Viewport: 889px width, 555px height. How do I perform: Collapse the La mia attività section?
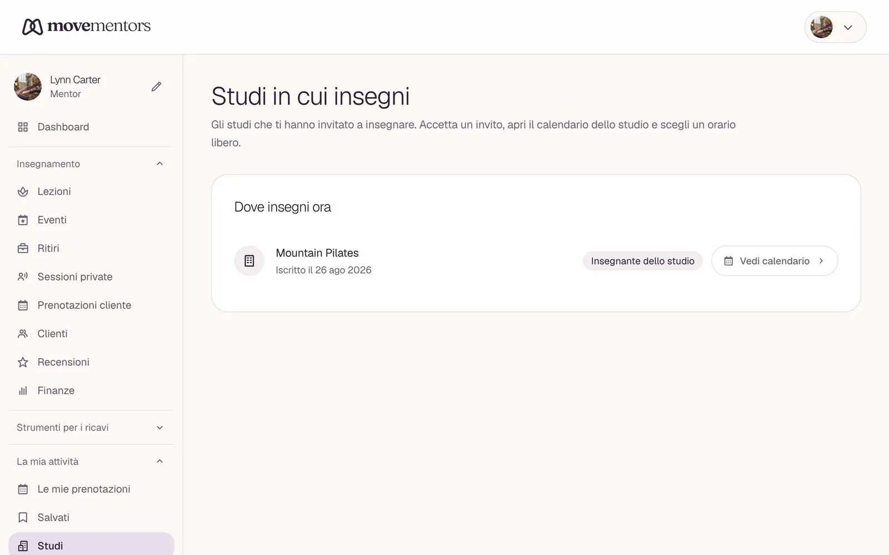[x=159, y=461]
